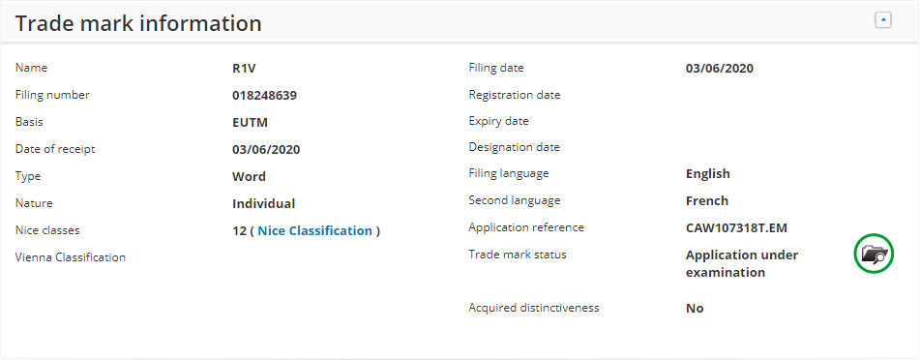Open the file inspection folder icon

pyautogui.click(x=874, y=255)
